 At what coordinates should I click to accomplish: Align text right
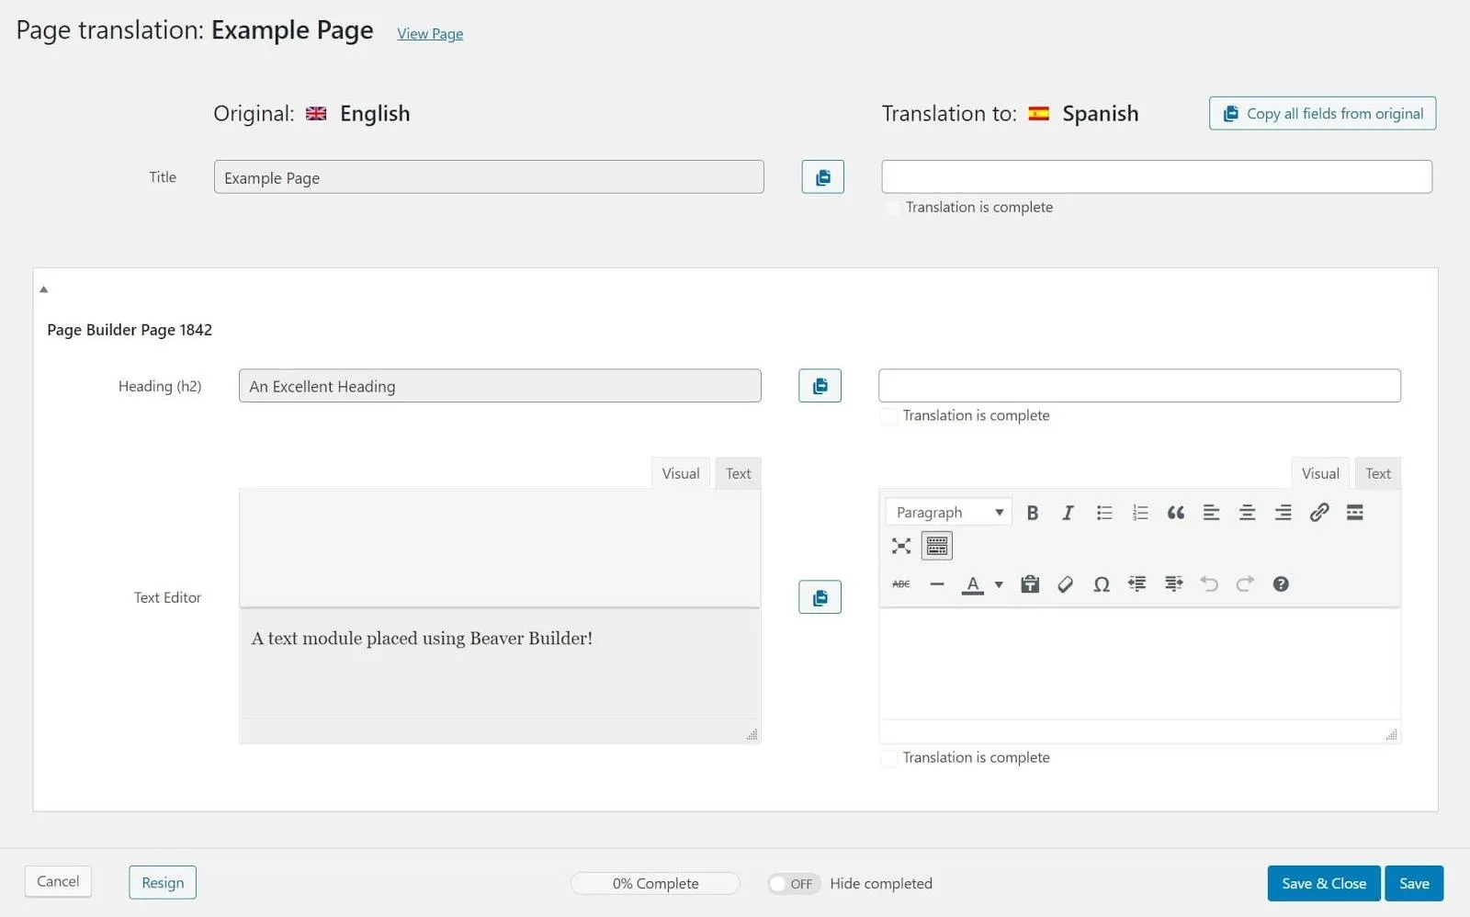click(1283, 513)
